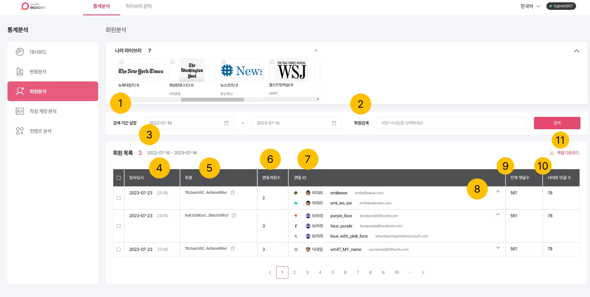Go to 작성 계정 분석 page

(x=43, y=111)
